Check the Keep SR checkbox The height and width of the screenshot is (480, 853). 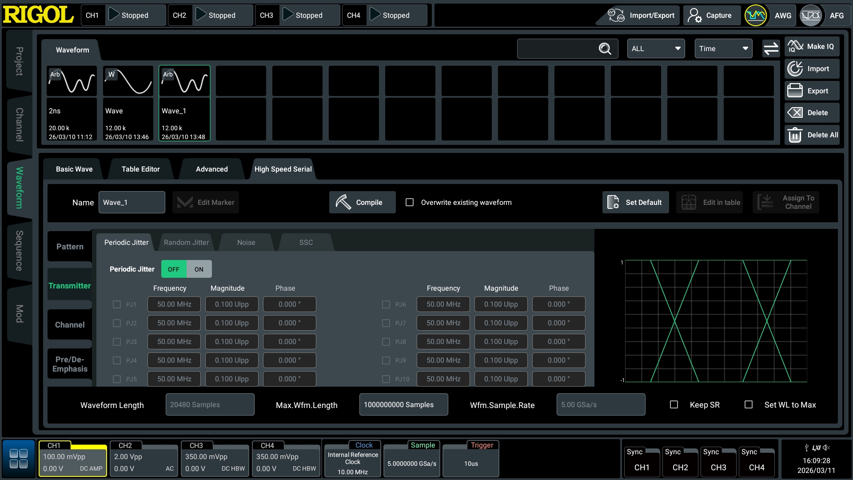(x=674, y=405)
